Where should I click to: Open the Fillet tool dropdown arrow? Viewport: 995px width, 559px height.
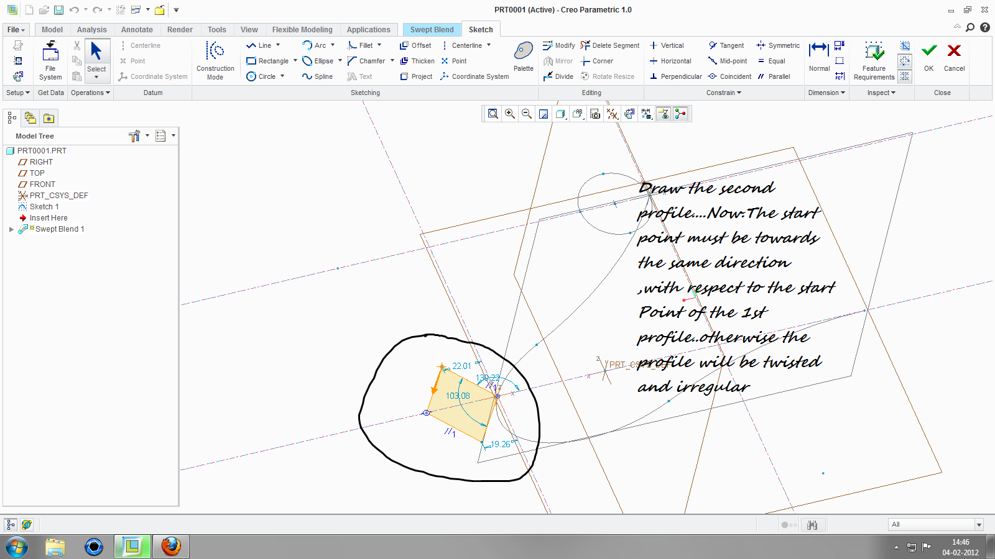pyautogui.click(x=379, y=45)
